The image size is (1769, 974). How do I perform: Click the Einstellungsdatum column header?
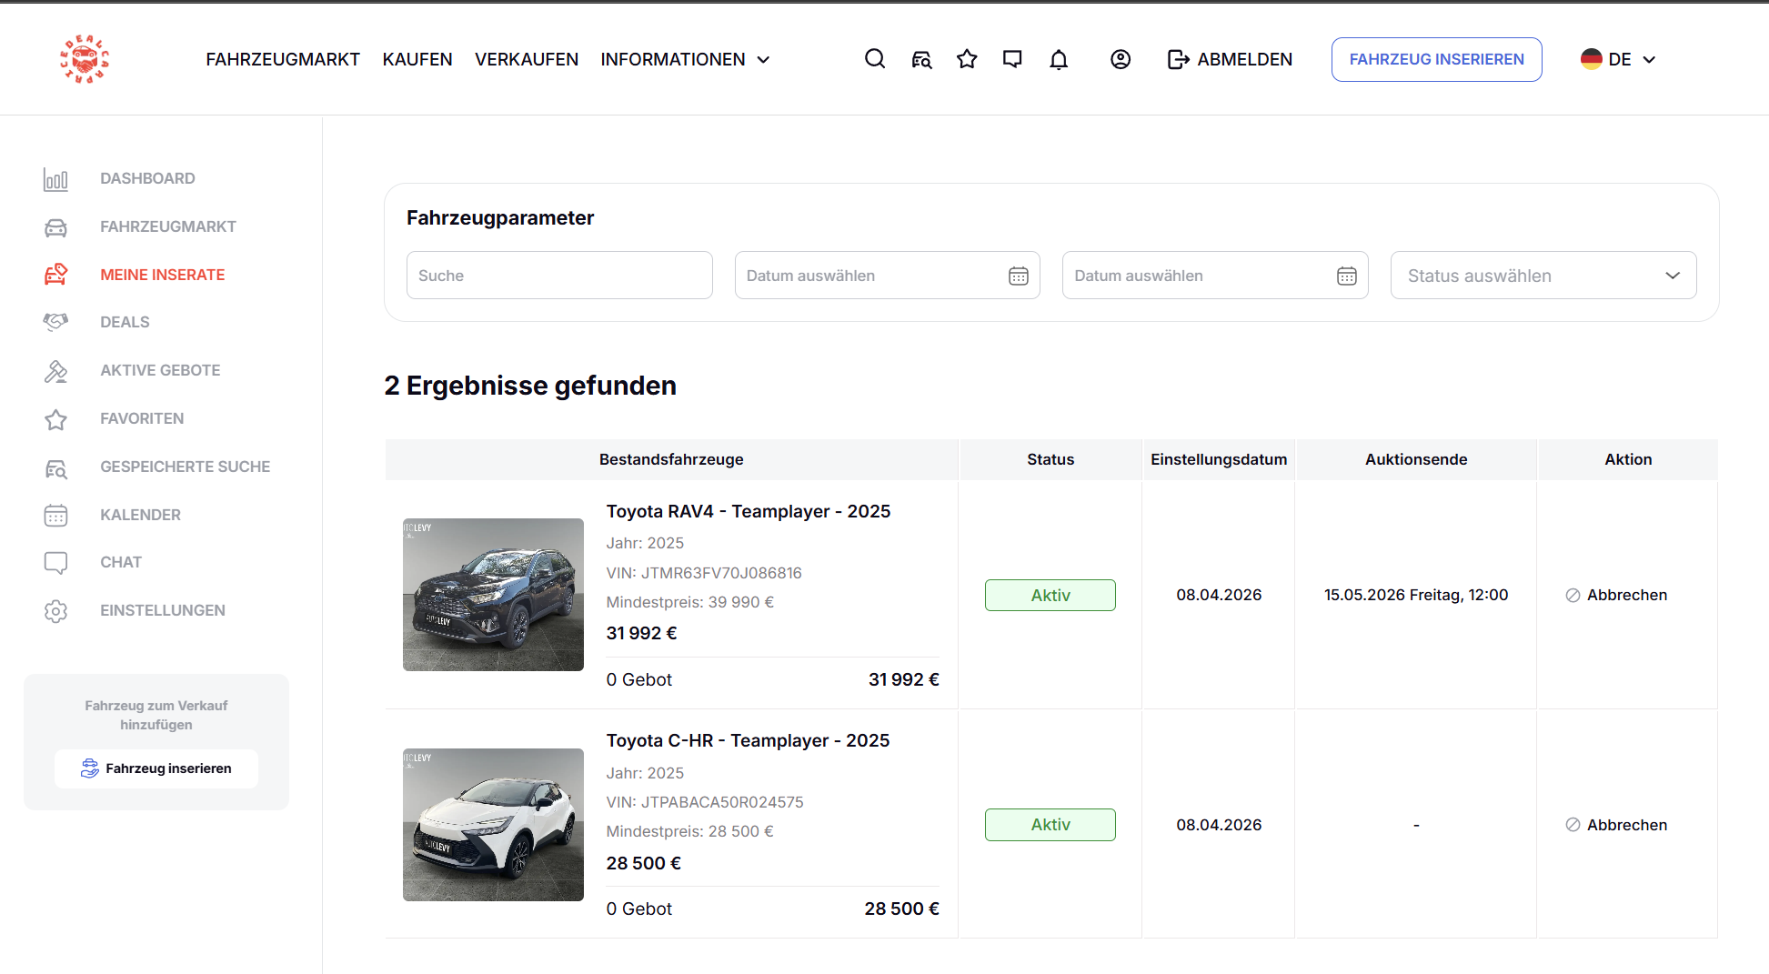1219,459
